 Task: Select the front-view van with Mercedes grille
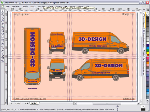(57, 70)
